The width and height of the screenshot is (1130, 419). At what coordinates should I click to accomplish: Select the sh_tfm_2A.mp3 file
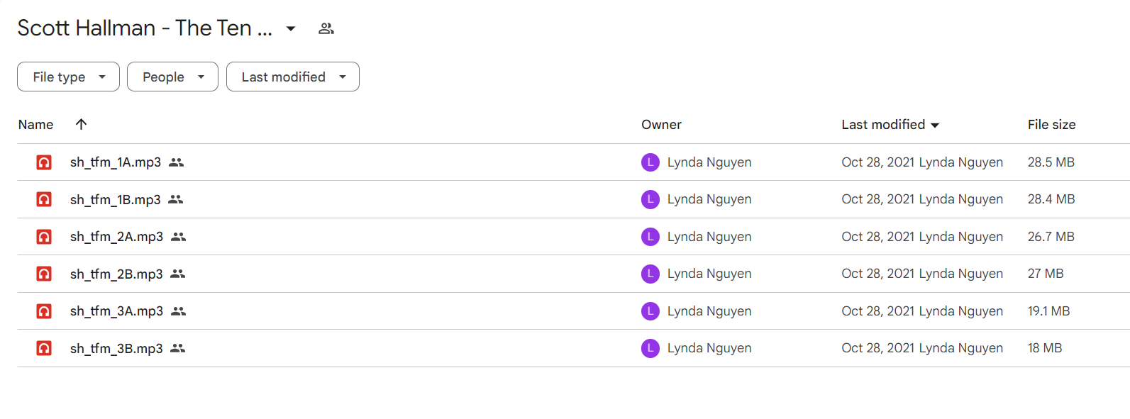point(116,237)
